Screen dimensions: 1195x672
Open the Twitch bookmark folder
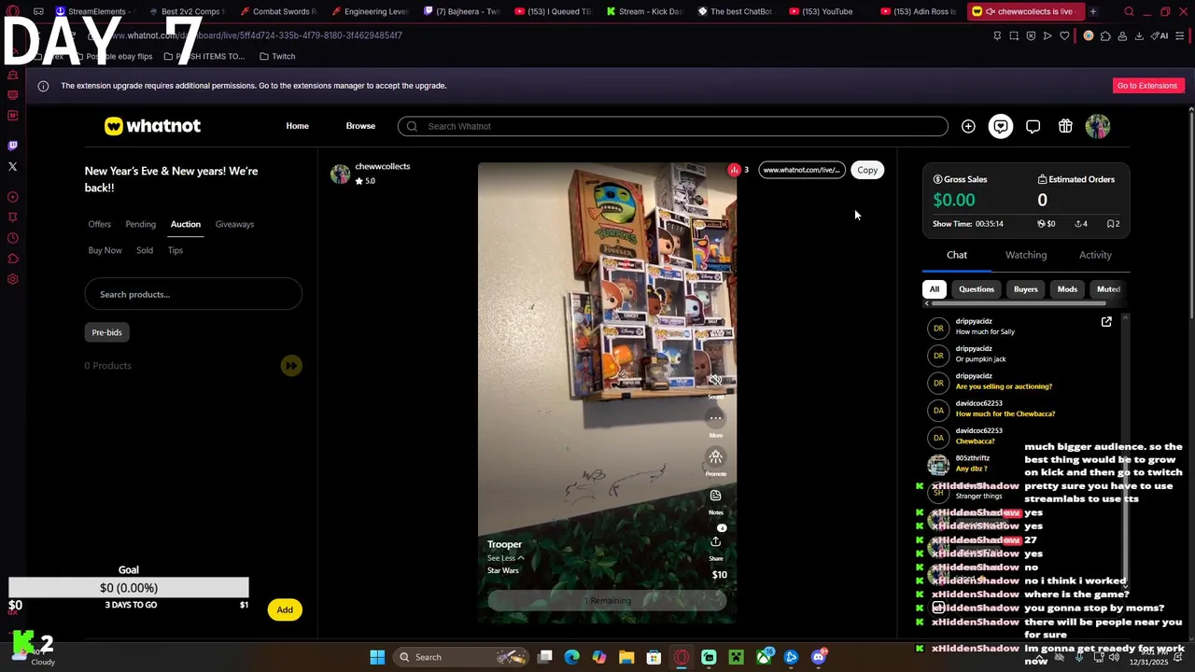[x=277, y=56]
